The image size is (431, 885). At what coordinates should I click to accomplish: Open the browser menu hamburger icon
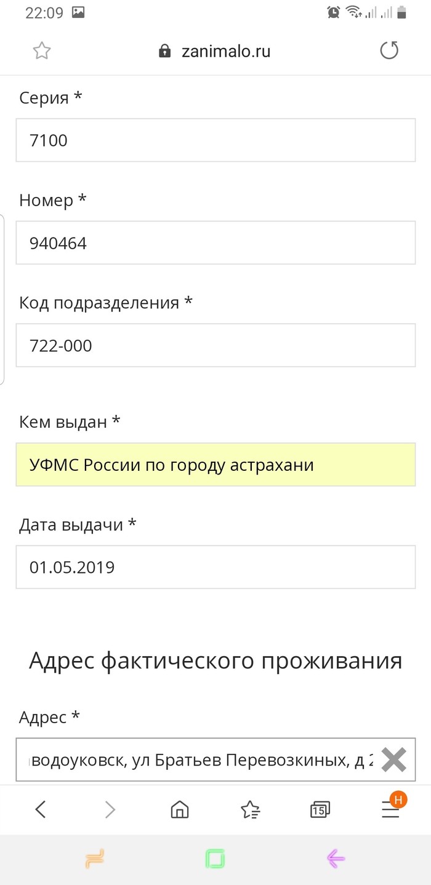pyautogui.click(x=390, y=810)
